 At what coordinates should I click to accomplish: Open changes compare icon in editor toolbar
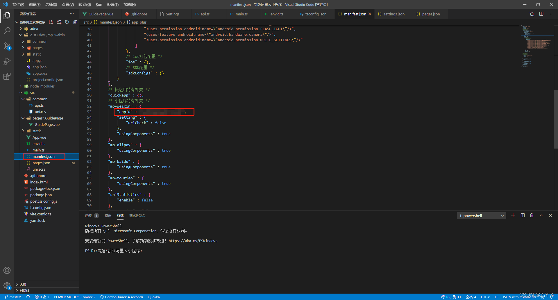532,14
